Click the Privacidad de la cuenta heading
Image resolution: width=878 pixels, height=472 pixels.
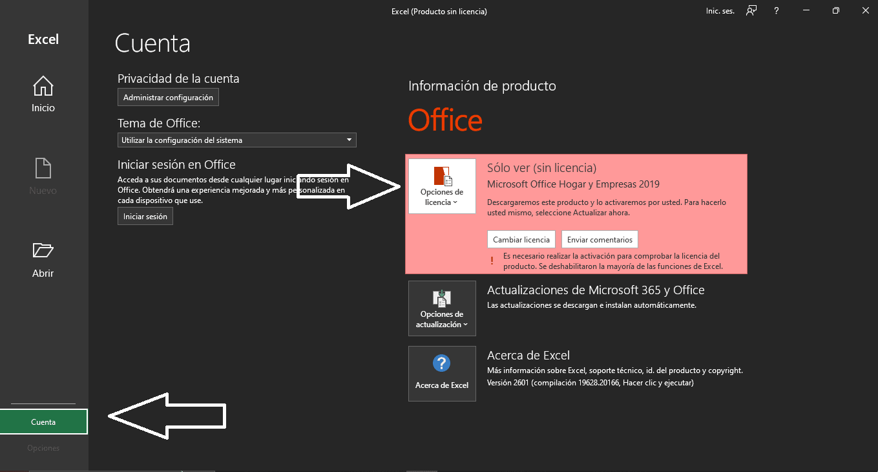pos(178,79)
